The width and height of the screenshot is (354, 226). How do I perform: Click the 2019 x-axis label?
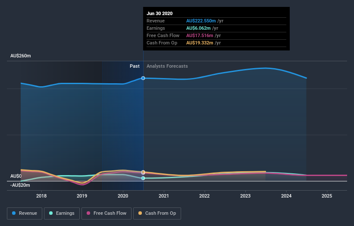(82, 196)
